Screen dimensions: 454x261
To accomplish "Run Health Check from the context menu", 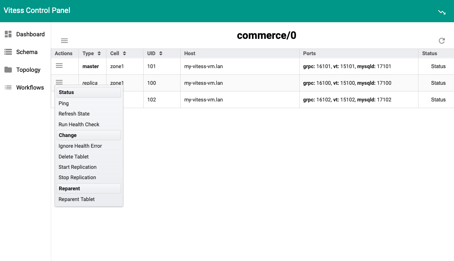I will [x=79, y=124].
